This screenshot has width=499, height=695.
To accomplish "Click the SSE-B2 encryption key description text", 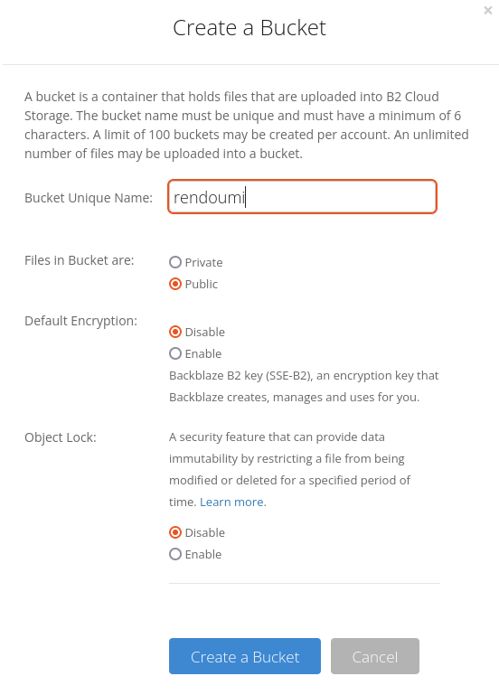I will click(x=304, y=386).
